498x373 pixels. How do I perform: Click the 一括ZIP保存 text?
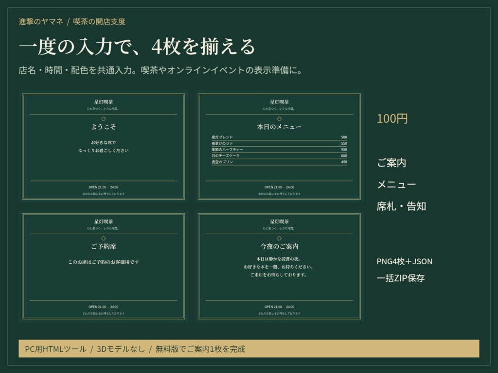point(401,278)
